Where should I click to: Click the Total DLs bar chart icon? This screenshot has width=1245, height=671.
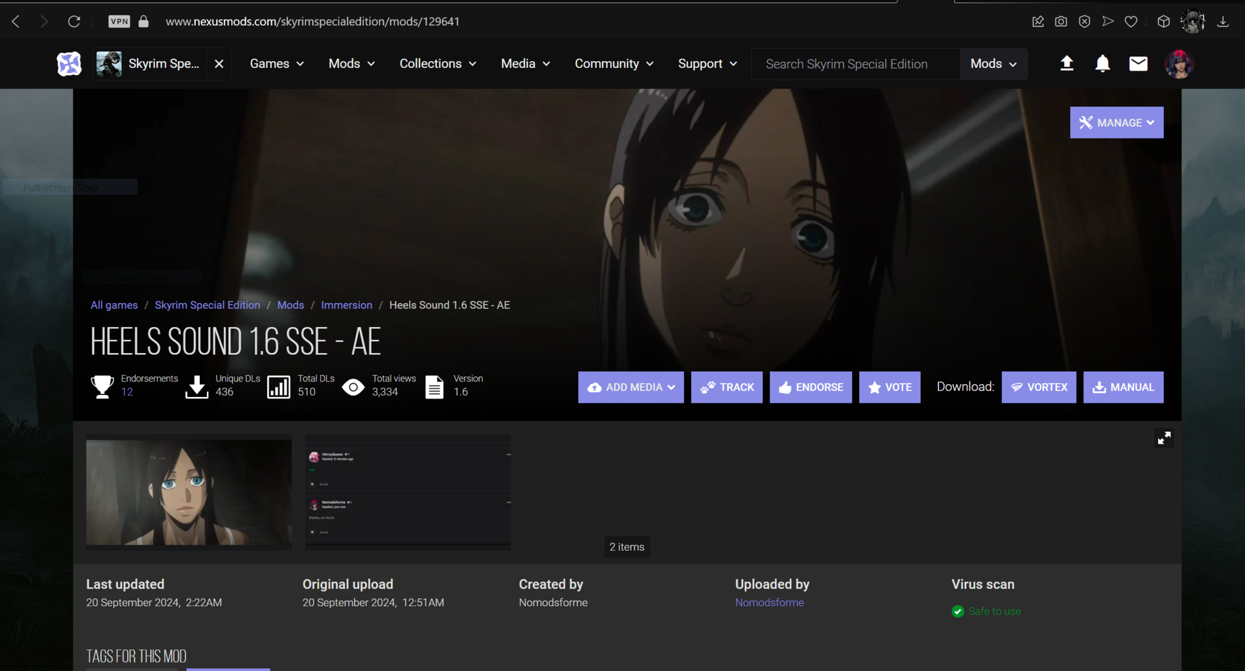coord(279,387)
